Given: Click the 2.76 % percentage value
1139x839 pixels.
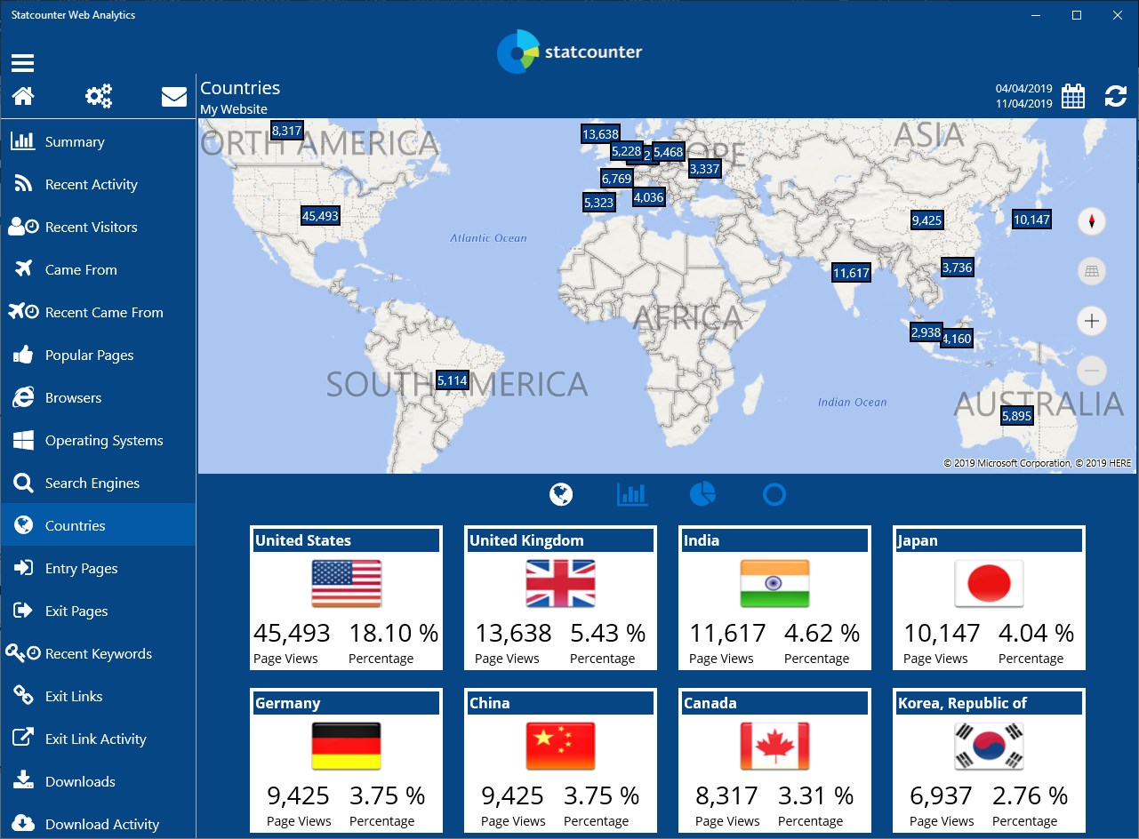Looking at the screenshot, I should pos(1030,795).
